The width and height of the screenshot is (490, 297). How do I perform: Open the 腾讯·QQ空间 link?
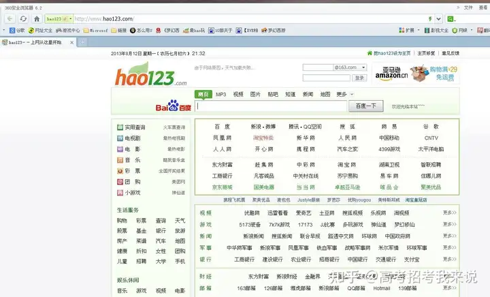(x=305, y=127)
